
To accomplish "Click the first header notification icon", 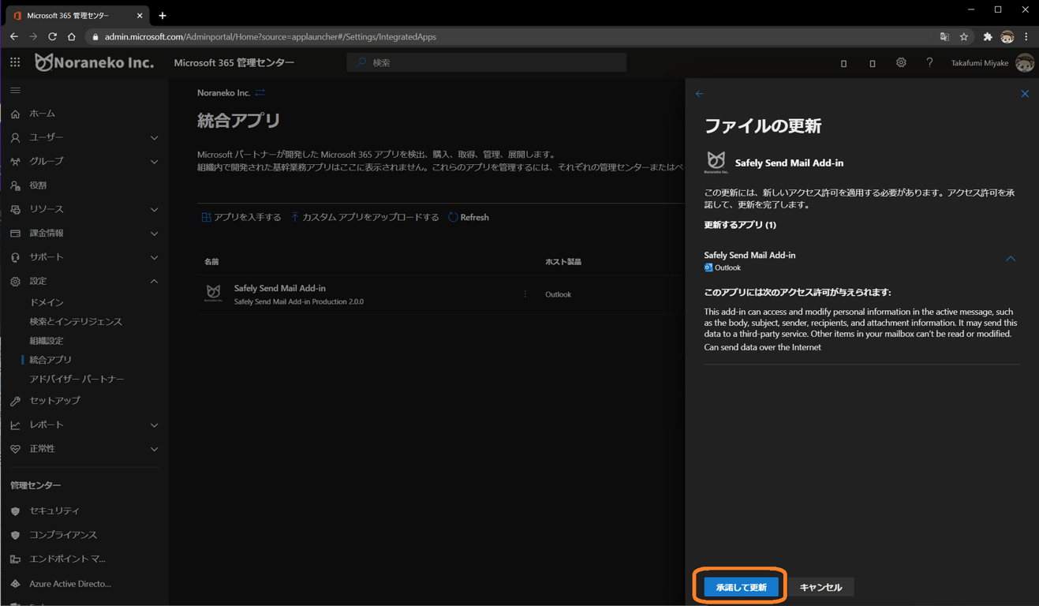I will [x=843, y=63].
